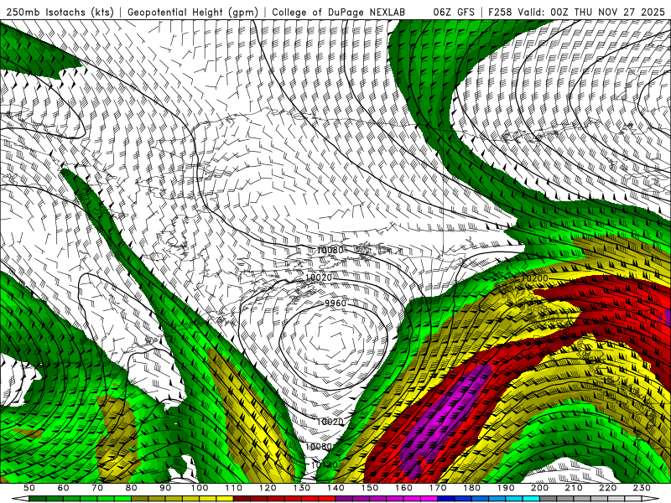
Task: Select the 10020 contour label below the closed low
Action: (330, 422)
